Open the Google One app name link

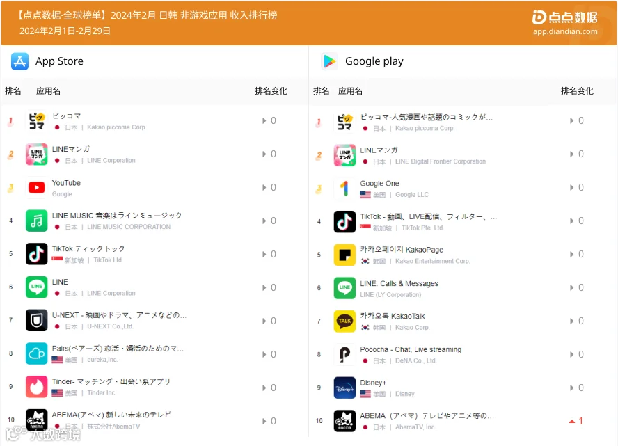[379, 183]
